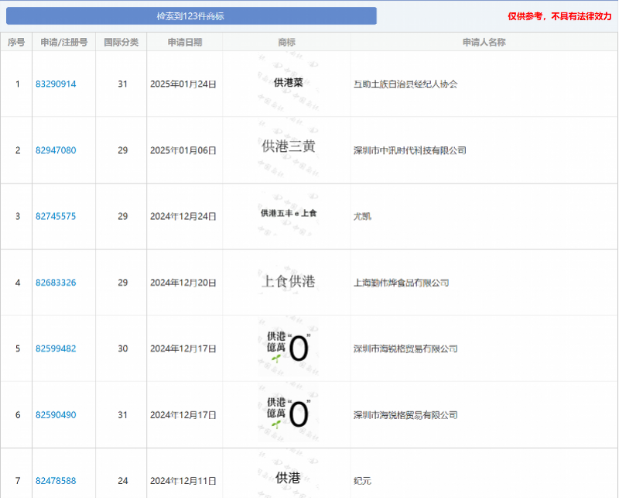The image size is (619, 498).
Task: Click class 30 in row 5
Action: point(122,349)
